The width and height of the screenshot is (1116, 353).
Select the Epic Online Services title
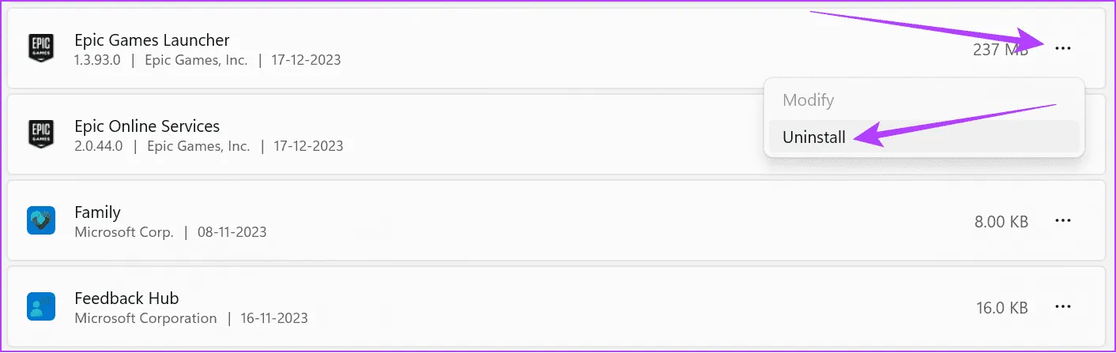pyautogui.click(x=147, y=126)
